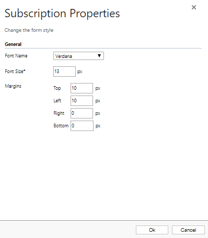This screenshot has height=238, width=208.
Task: Click the General section heading
Action: (x=13, y=44)
